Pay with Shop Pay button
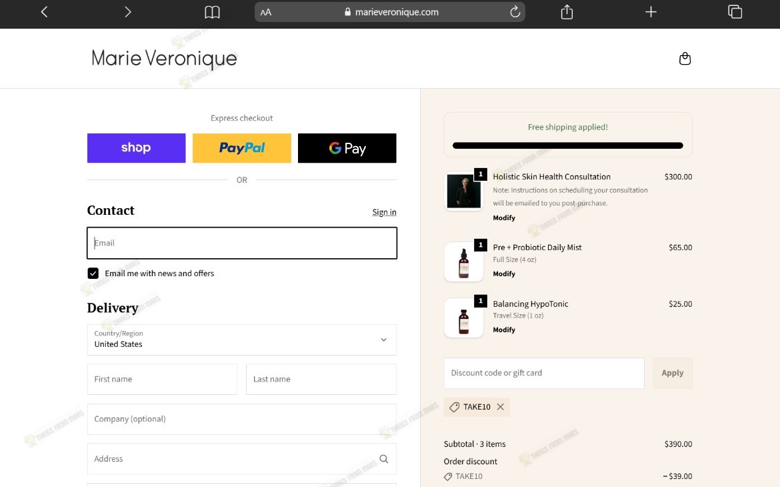This screenshot has height=487, width=780. [x=136, y=148]
